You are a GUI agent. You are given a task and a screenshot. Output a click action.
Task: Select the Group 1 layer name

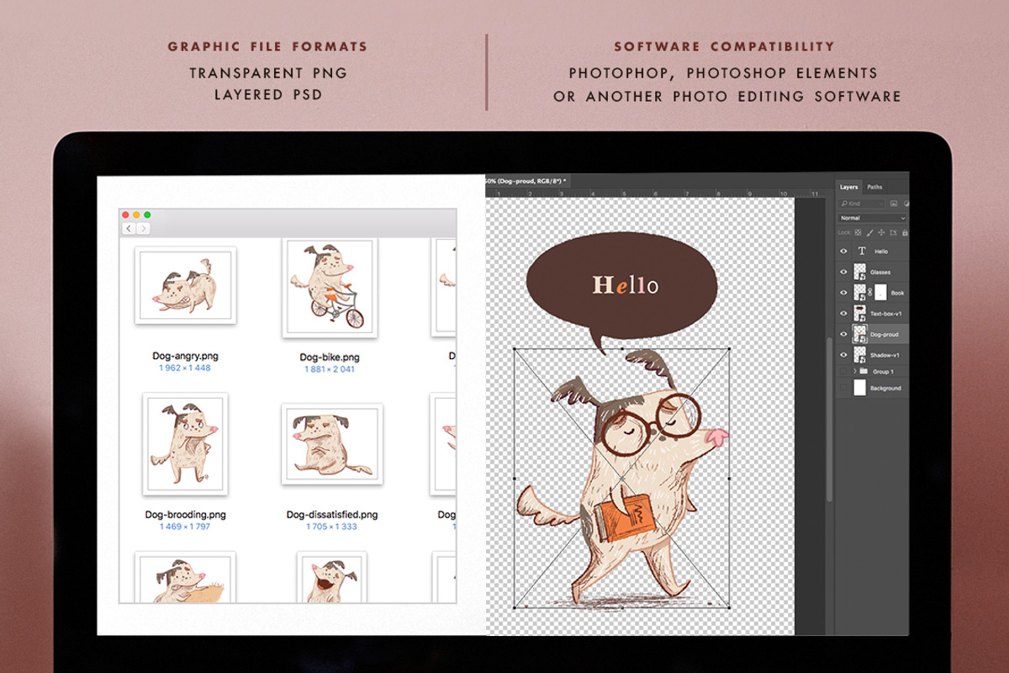pos(883,371)
